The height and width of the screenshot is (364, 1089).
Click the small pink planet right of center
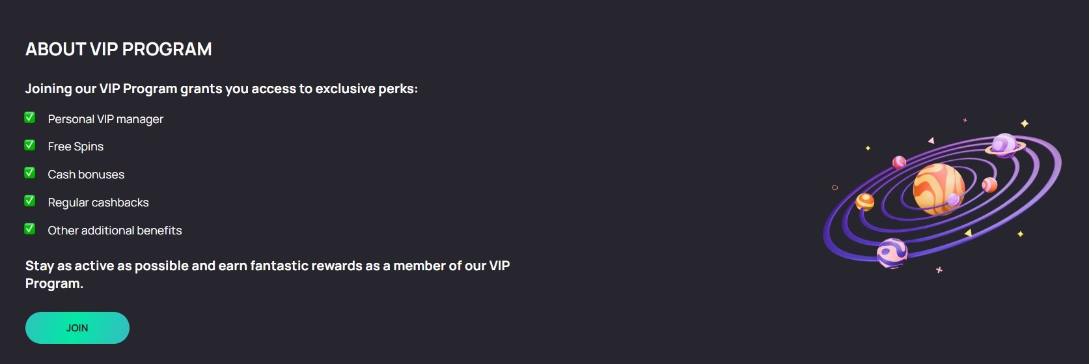[x=989, y=185]
